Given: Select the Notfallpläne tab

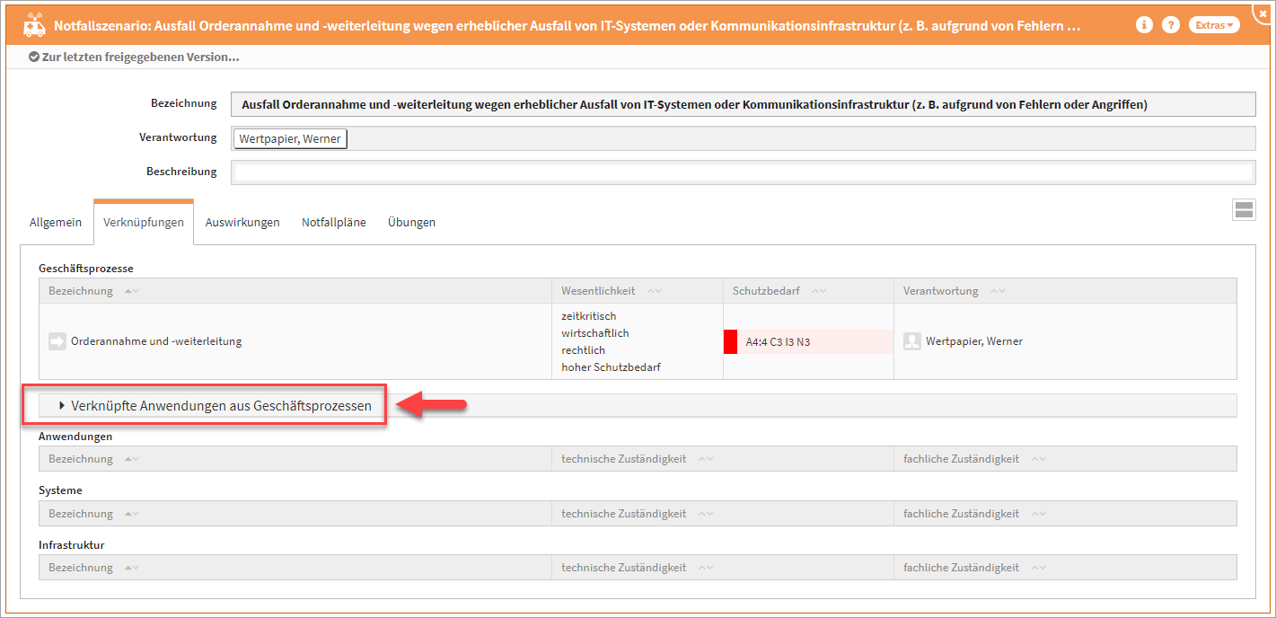Looking at the screenshot, I should coord(333,222).
